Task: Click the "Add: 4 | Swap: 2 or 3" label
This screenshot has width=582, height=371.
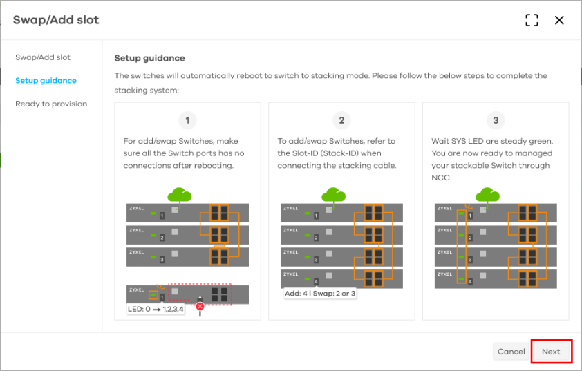Action: 320,293
